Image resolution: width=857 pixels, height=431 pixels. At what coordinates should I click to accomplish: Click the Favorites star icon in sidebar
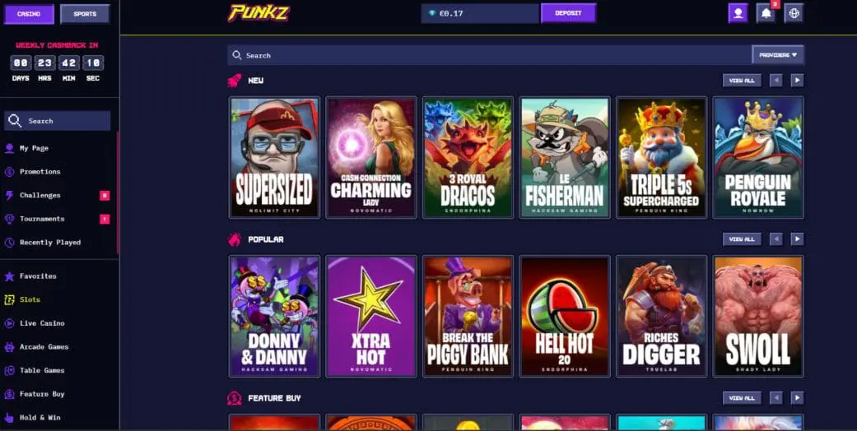point(9,276)
